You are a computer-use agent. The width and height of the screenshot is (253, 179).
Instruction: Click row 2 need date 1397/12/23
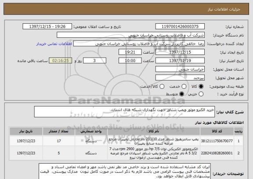[26, 153]
